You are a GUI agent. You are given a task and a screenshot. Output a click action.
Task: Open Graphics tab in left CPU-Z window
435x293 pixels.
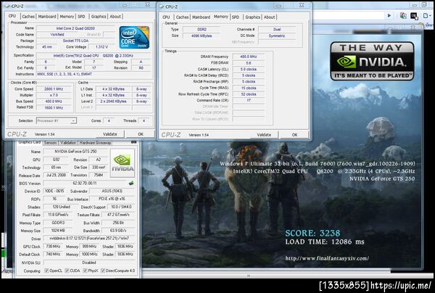pyautogui.click(x=99, y=17)
